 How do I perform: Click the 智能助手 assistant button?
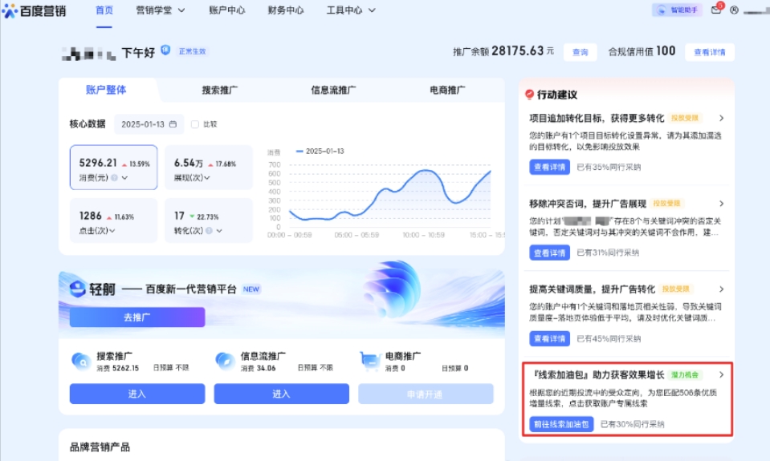tap(677, 10)
